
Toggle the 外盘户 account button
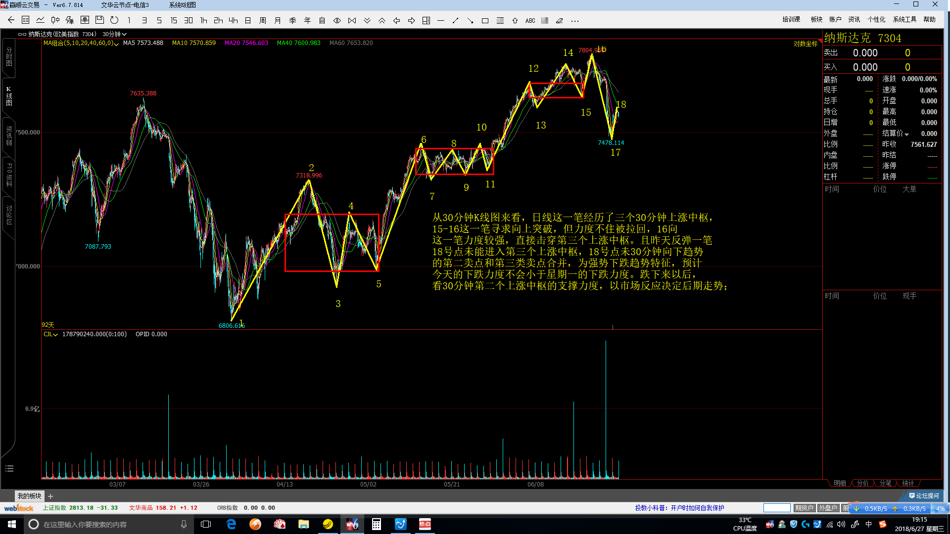point(827,508)
